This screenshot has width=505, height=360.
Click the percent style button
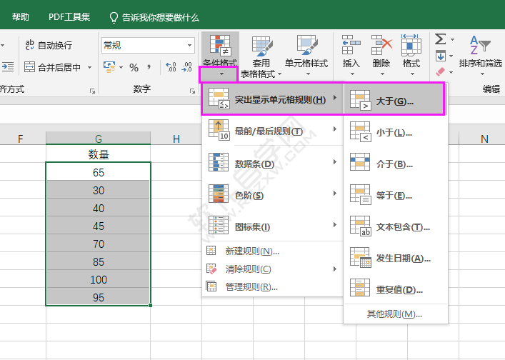(134, 67)
